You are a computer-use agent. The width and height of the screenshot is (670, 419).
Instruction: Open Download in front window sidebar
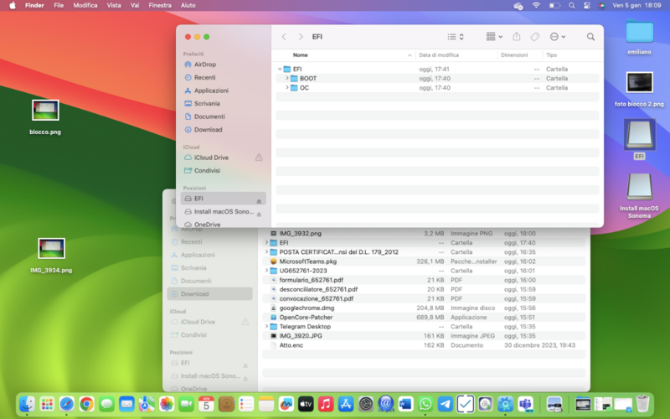point(223,130)
